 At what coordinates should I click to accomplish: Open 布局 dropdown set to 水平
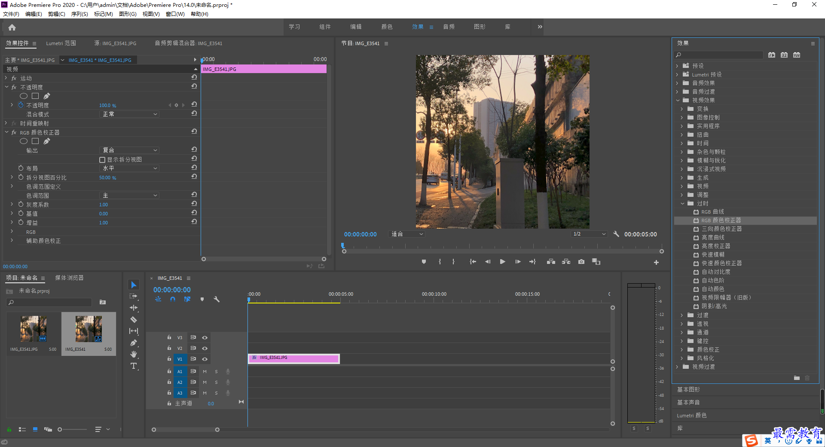(129, 168)
